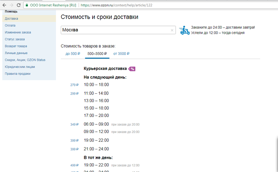Click the Помощь sidebar heading
278x172 pixels.
[x=11, y=12]
